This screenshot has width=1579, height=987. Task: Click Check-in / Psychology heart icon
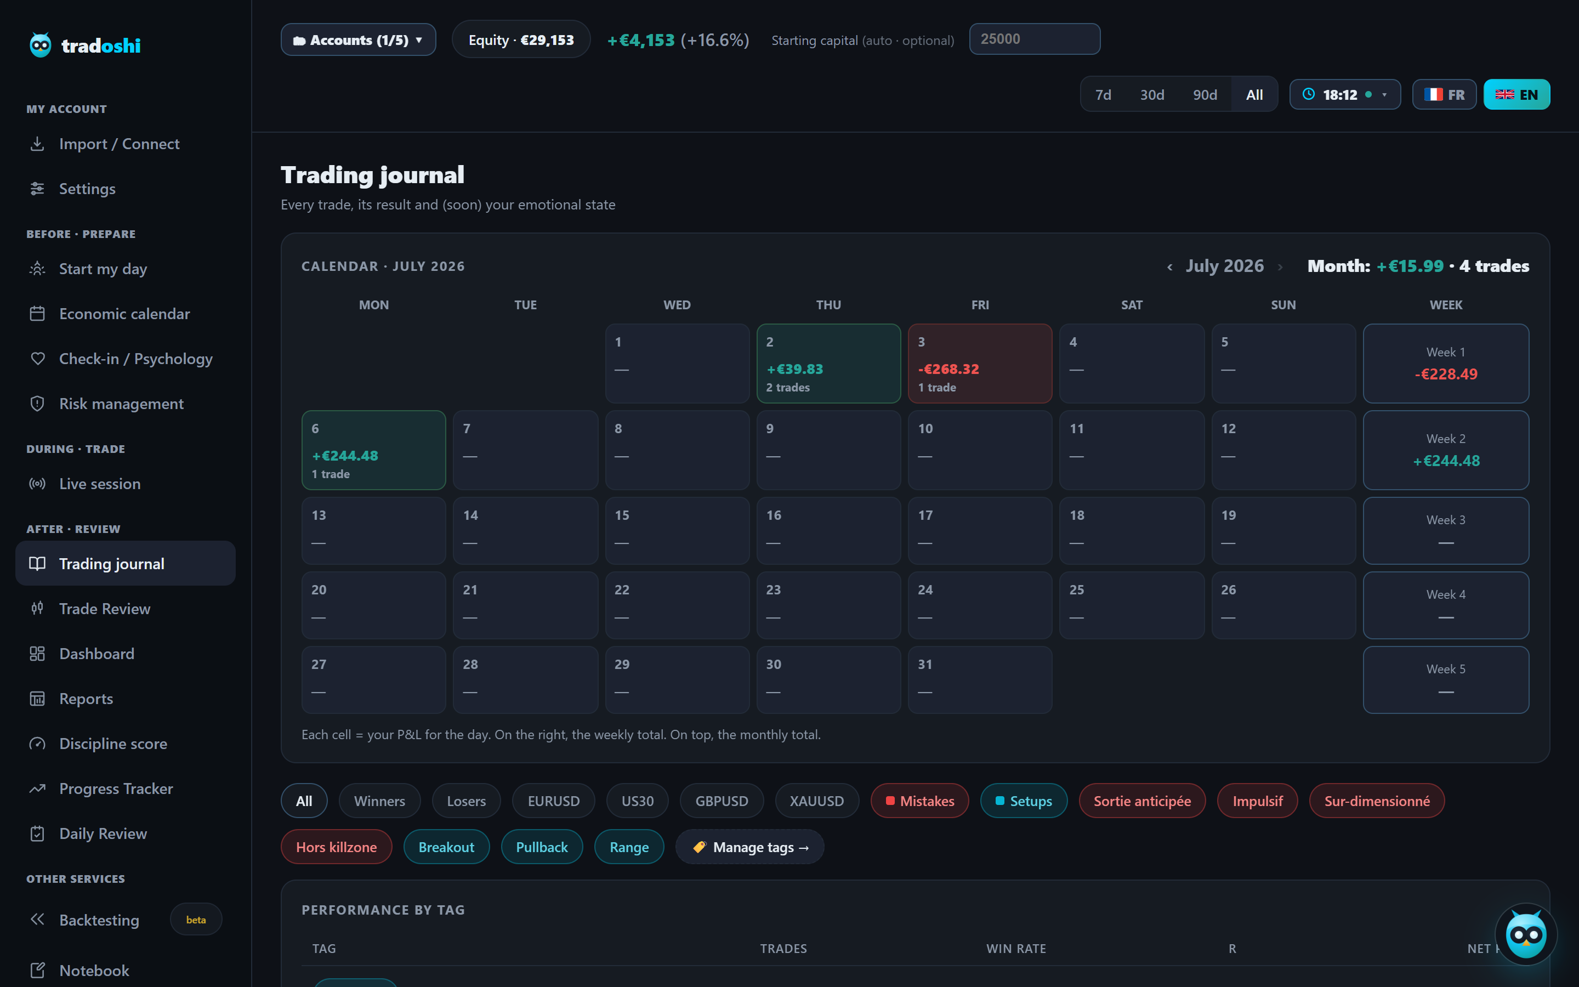point(37,359)
